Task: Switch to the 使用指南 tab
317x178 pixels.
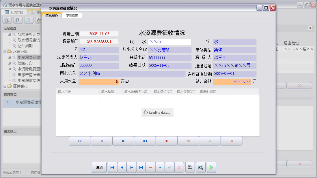Action: point(72,16)
